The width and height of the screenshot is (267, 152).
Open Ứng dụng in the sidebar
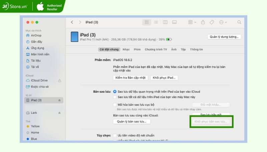[x=37, y=48]
